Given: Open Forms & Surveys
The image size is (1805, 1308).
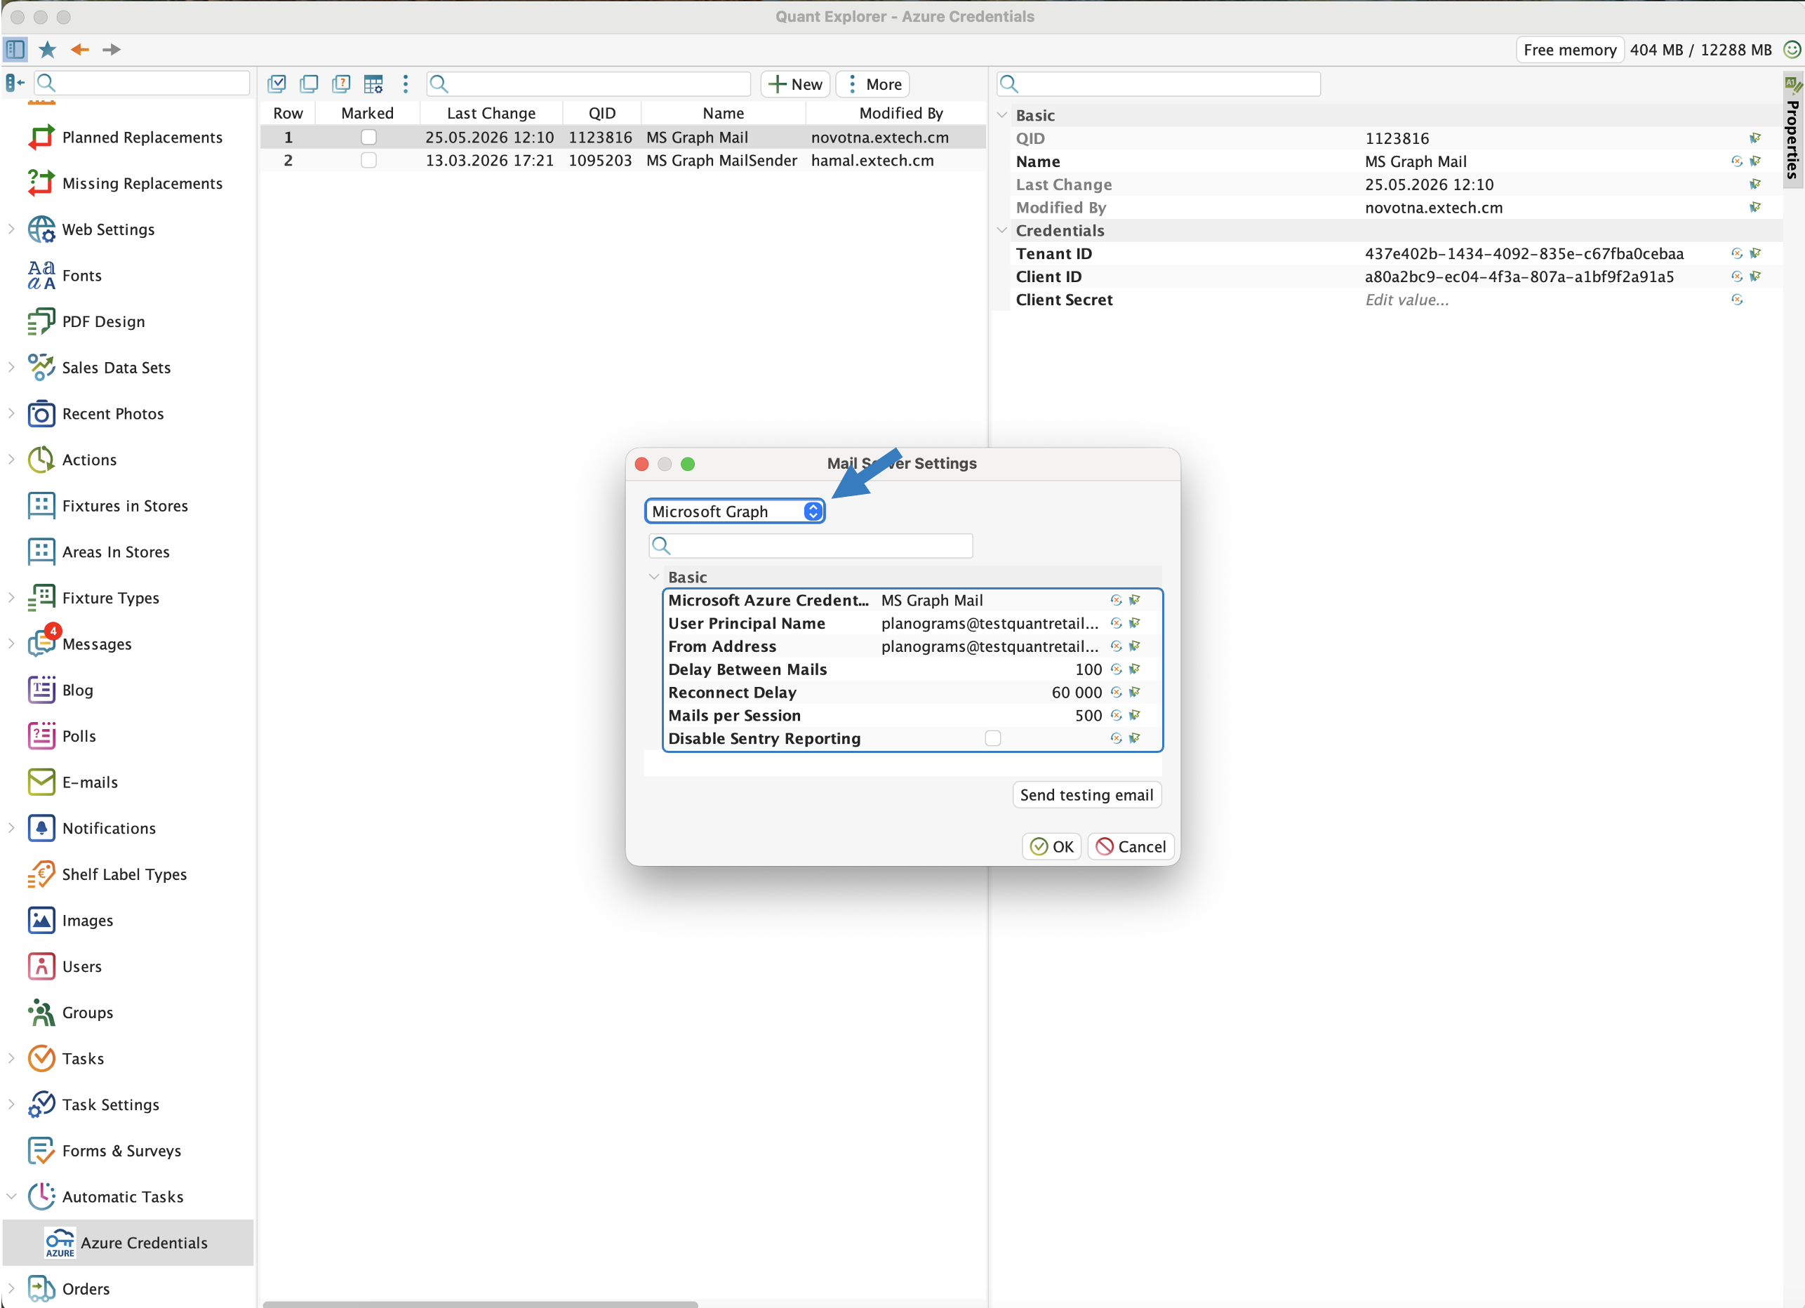Looking at the screenshot, I should pyautogui.click(x=122, y=1152).
